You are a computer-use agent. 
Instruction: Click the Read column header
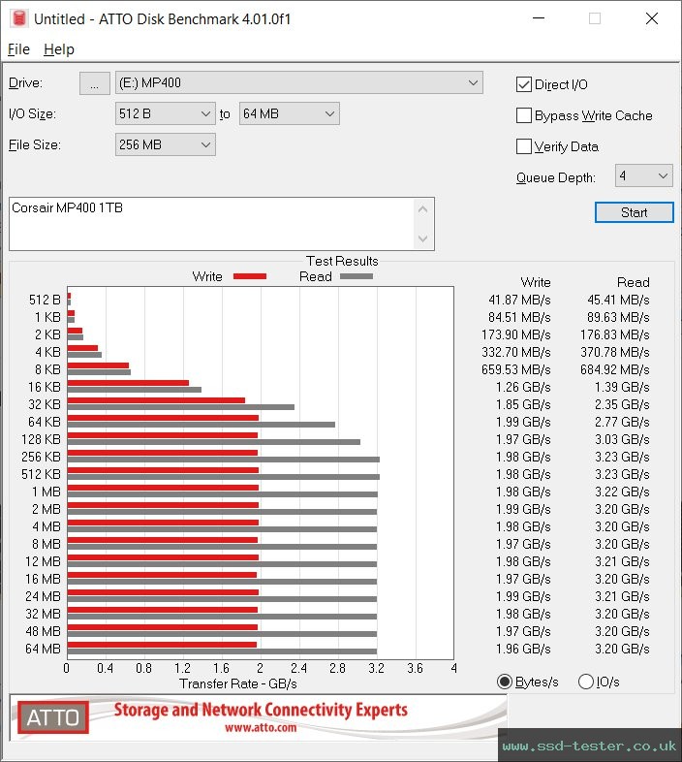(x=633, y=282)
